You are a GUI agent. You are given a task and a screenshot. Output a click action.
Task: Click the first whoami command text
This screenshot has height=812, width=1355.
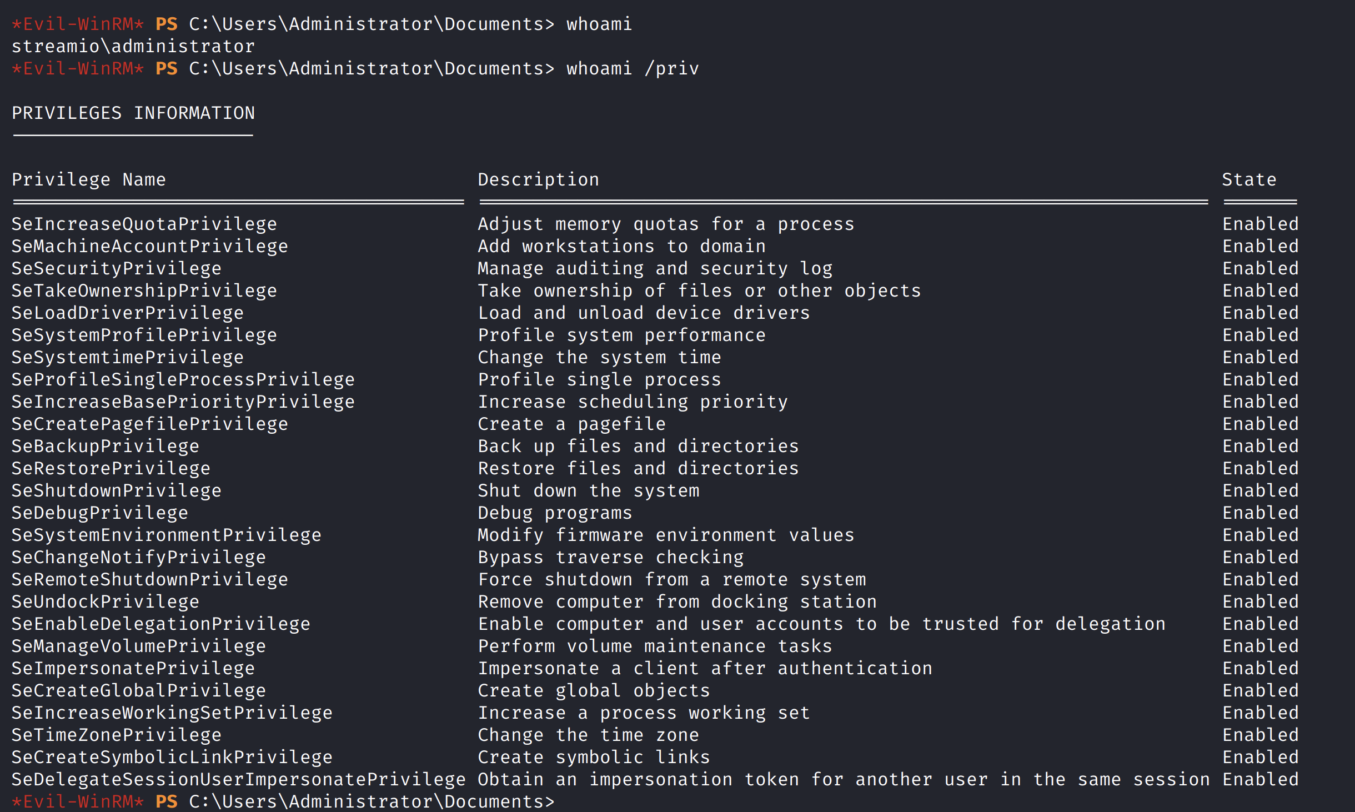[599, 24]
